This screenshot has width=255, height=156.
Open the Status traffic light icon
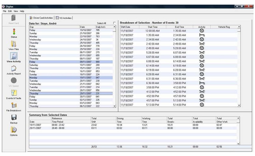tap(14, 32)
